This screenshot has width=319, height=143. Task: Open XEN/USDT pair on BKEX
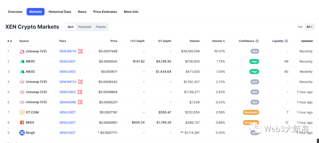click(68, 122)
